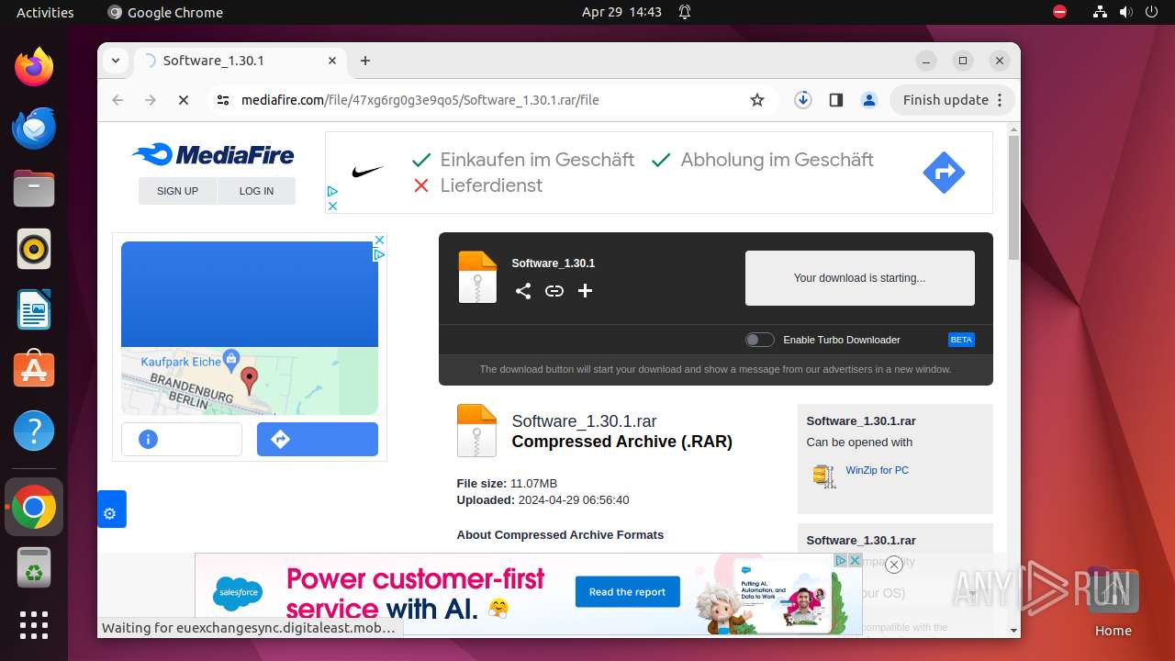Close the Salesforce banner ad

855,560
